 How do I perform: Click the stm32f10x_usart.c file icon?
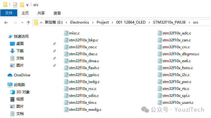[160, 103]
